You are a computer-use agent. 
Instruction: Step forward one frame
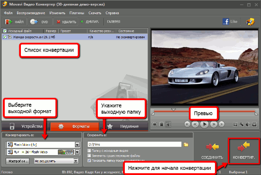[x=222, y=124]
